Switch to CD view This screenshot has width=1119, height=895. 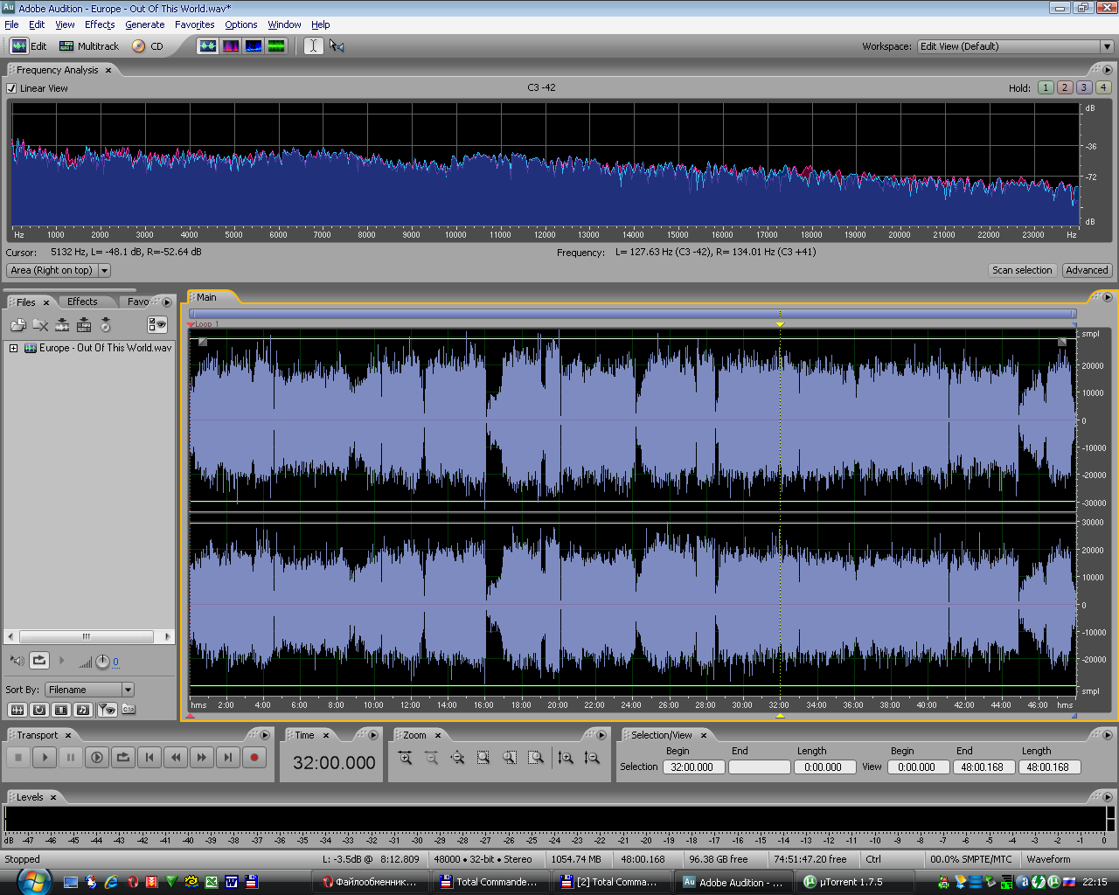[148, 46]
